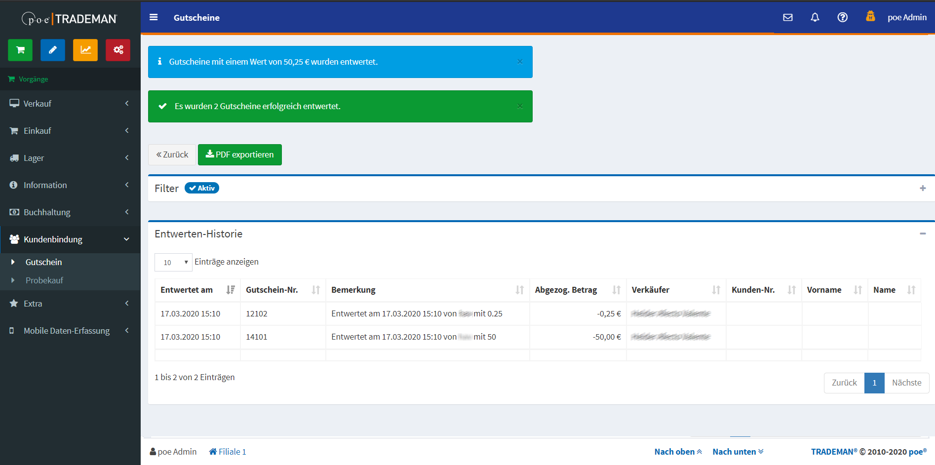Viewport: 935px width, 465px height.
Task: Open help with the question mark icon
Action: pos(843,17)
